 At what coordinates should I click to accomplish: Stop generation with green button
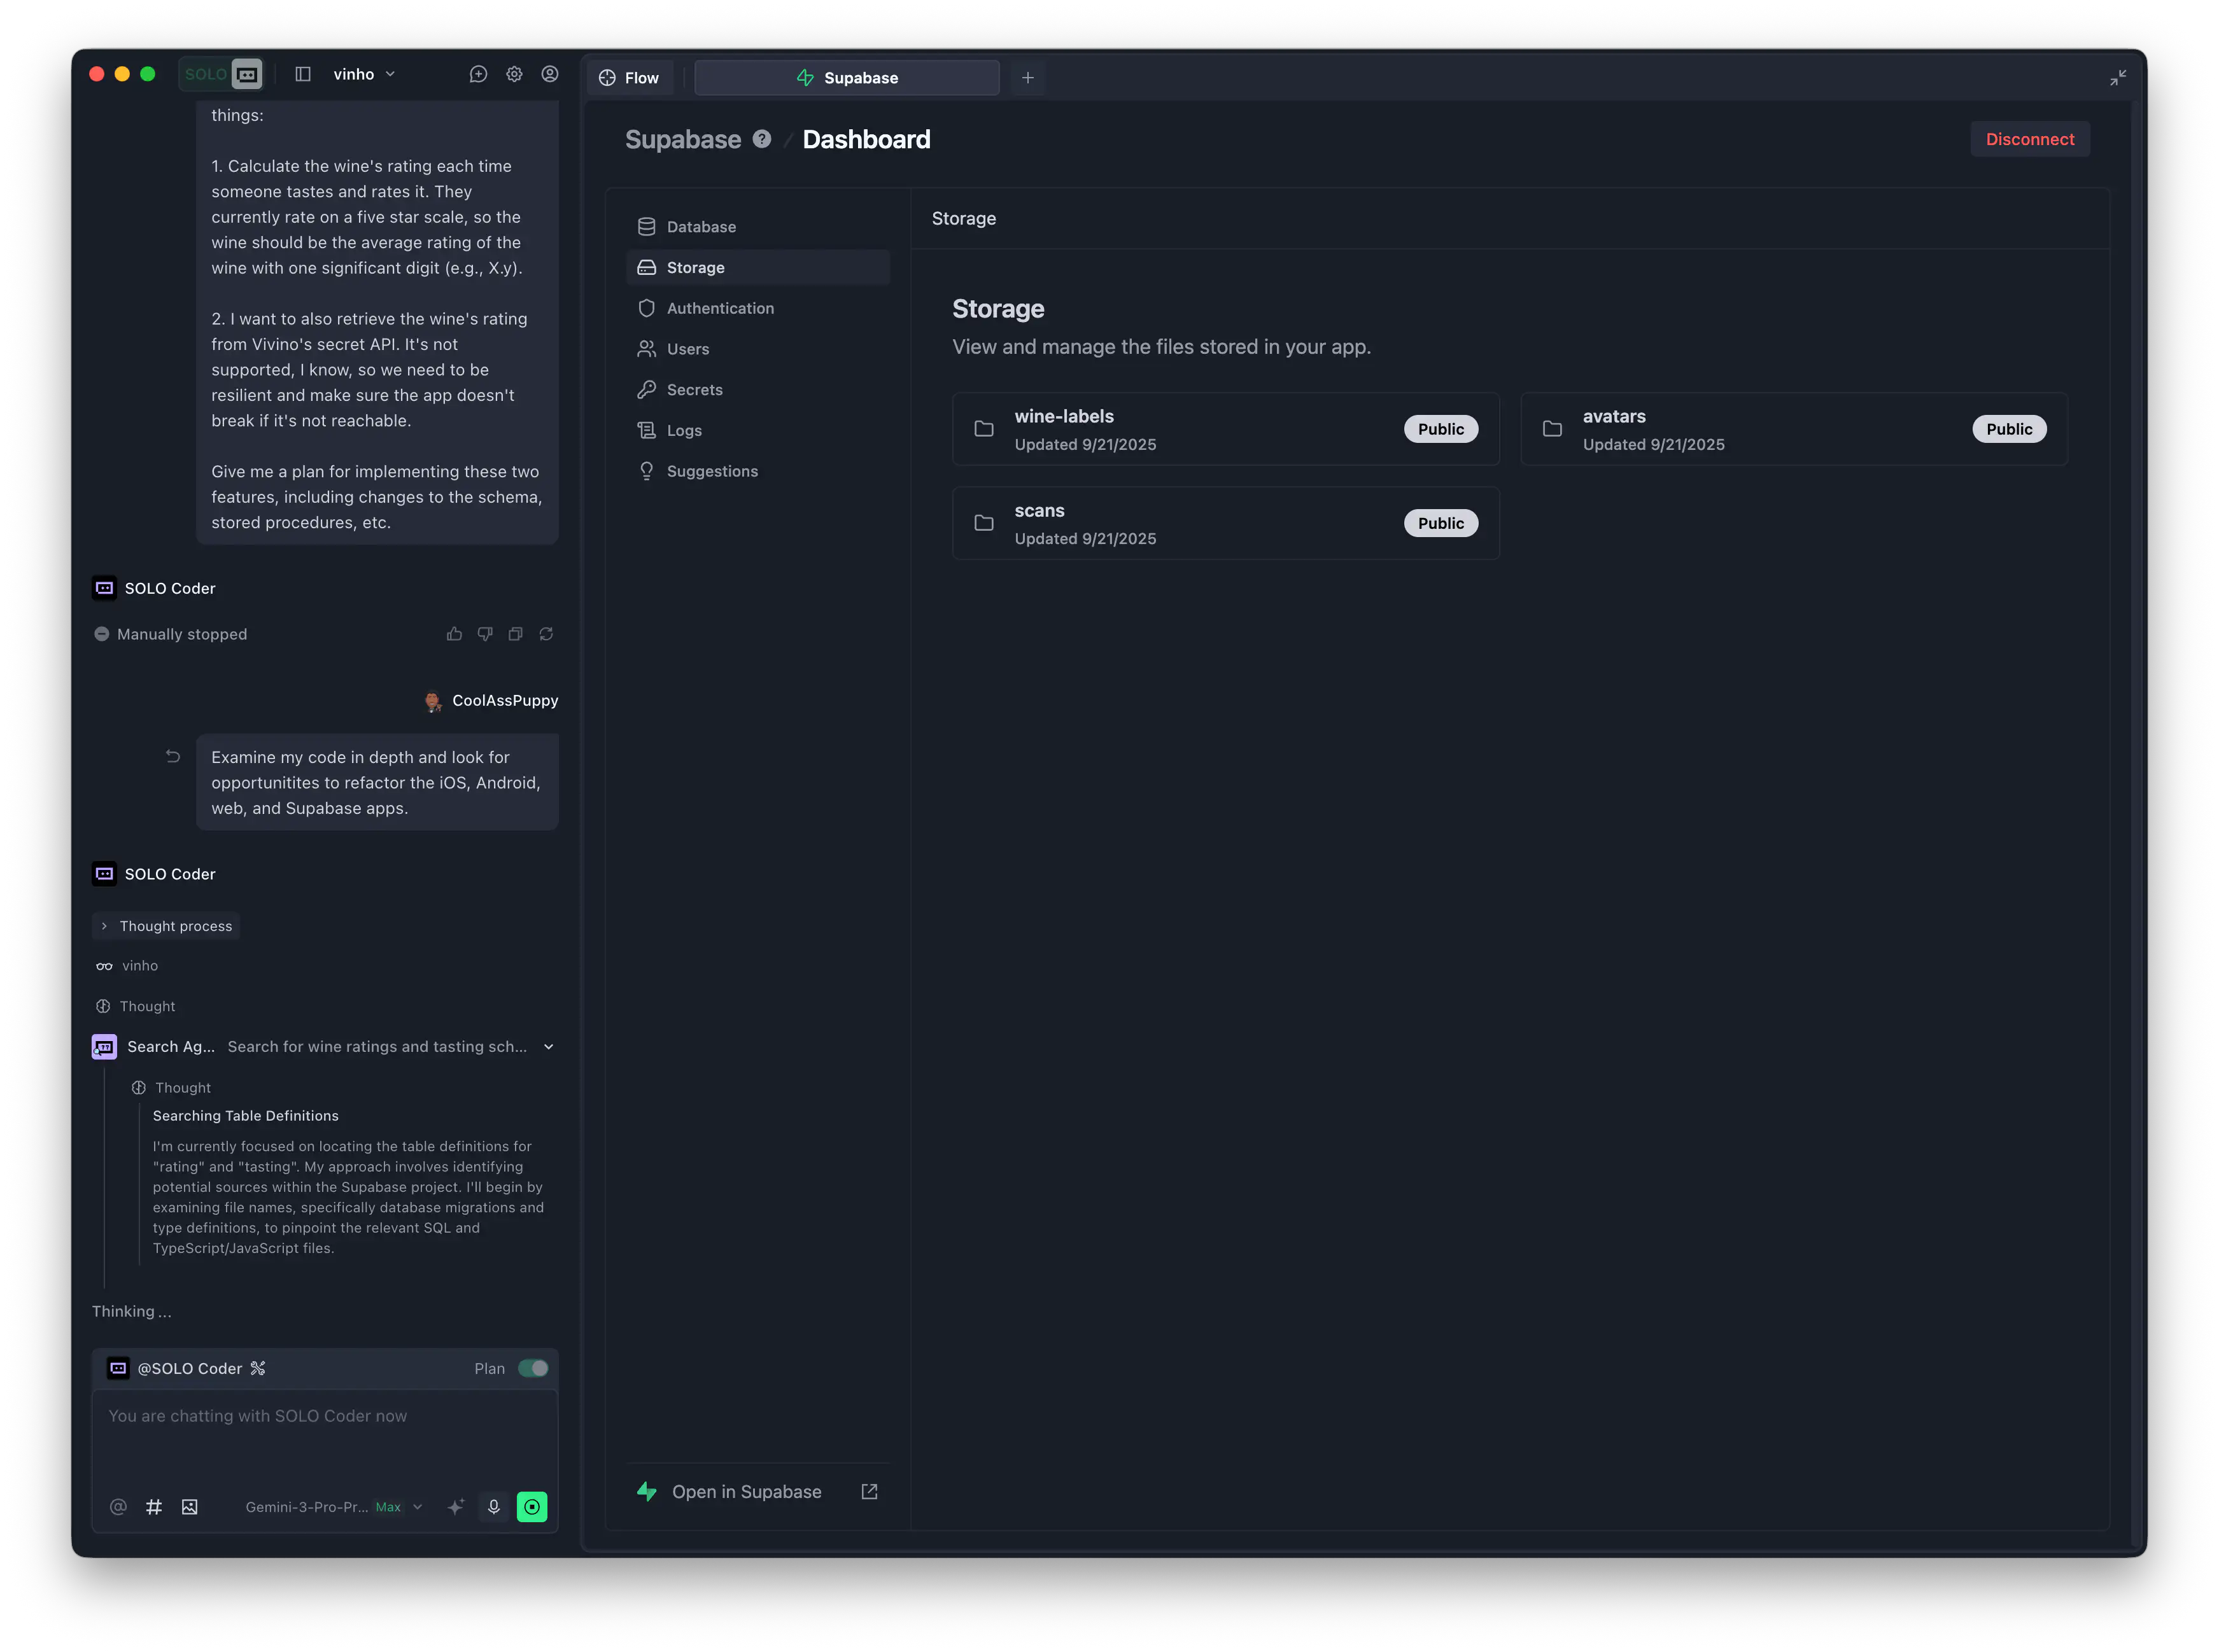click(x=532, y=1507)
